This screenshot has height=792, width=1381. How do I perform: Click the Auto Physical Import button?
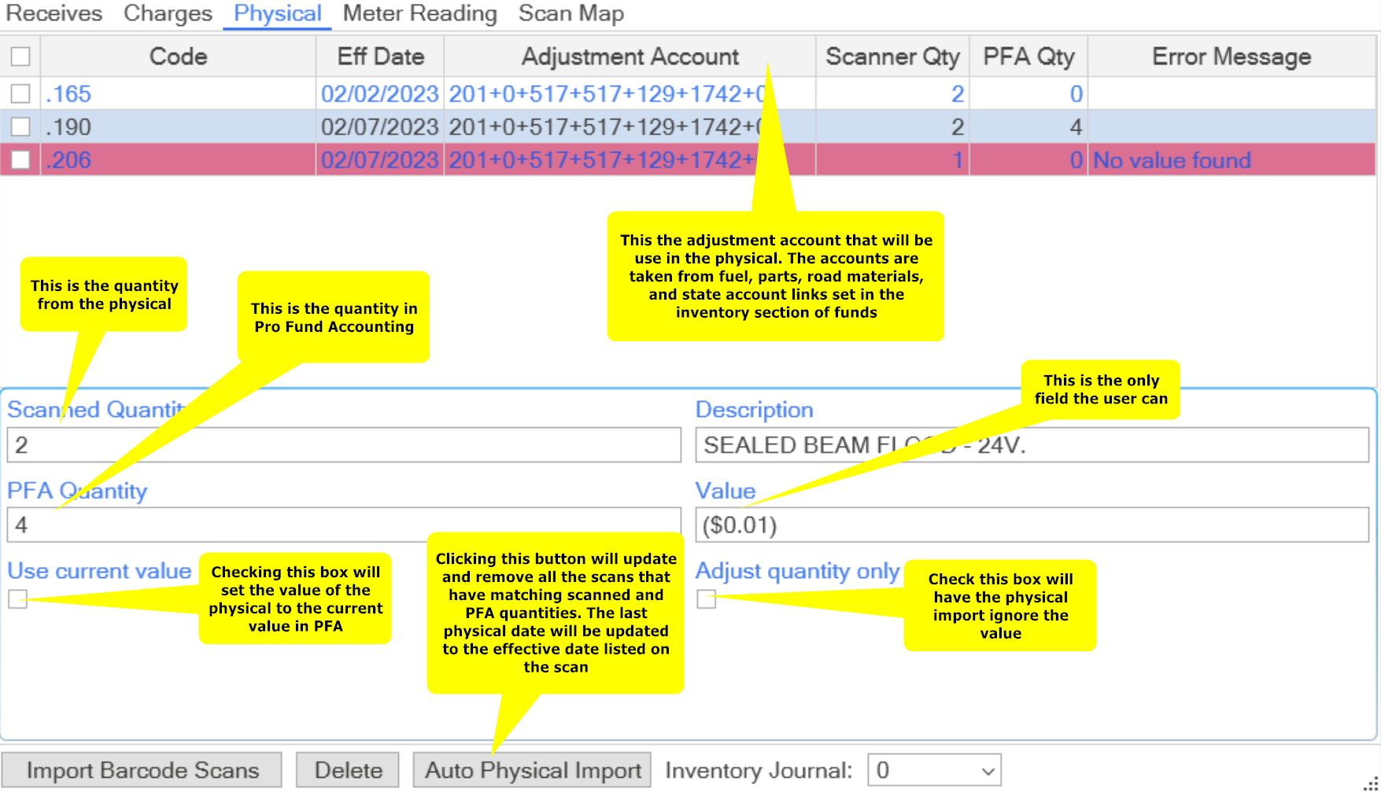533,770
